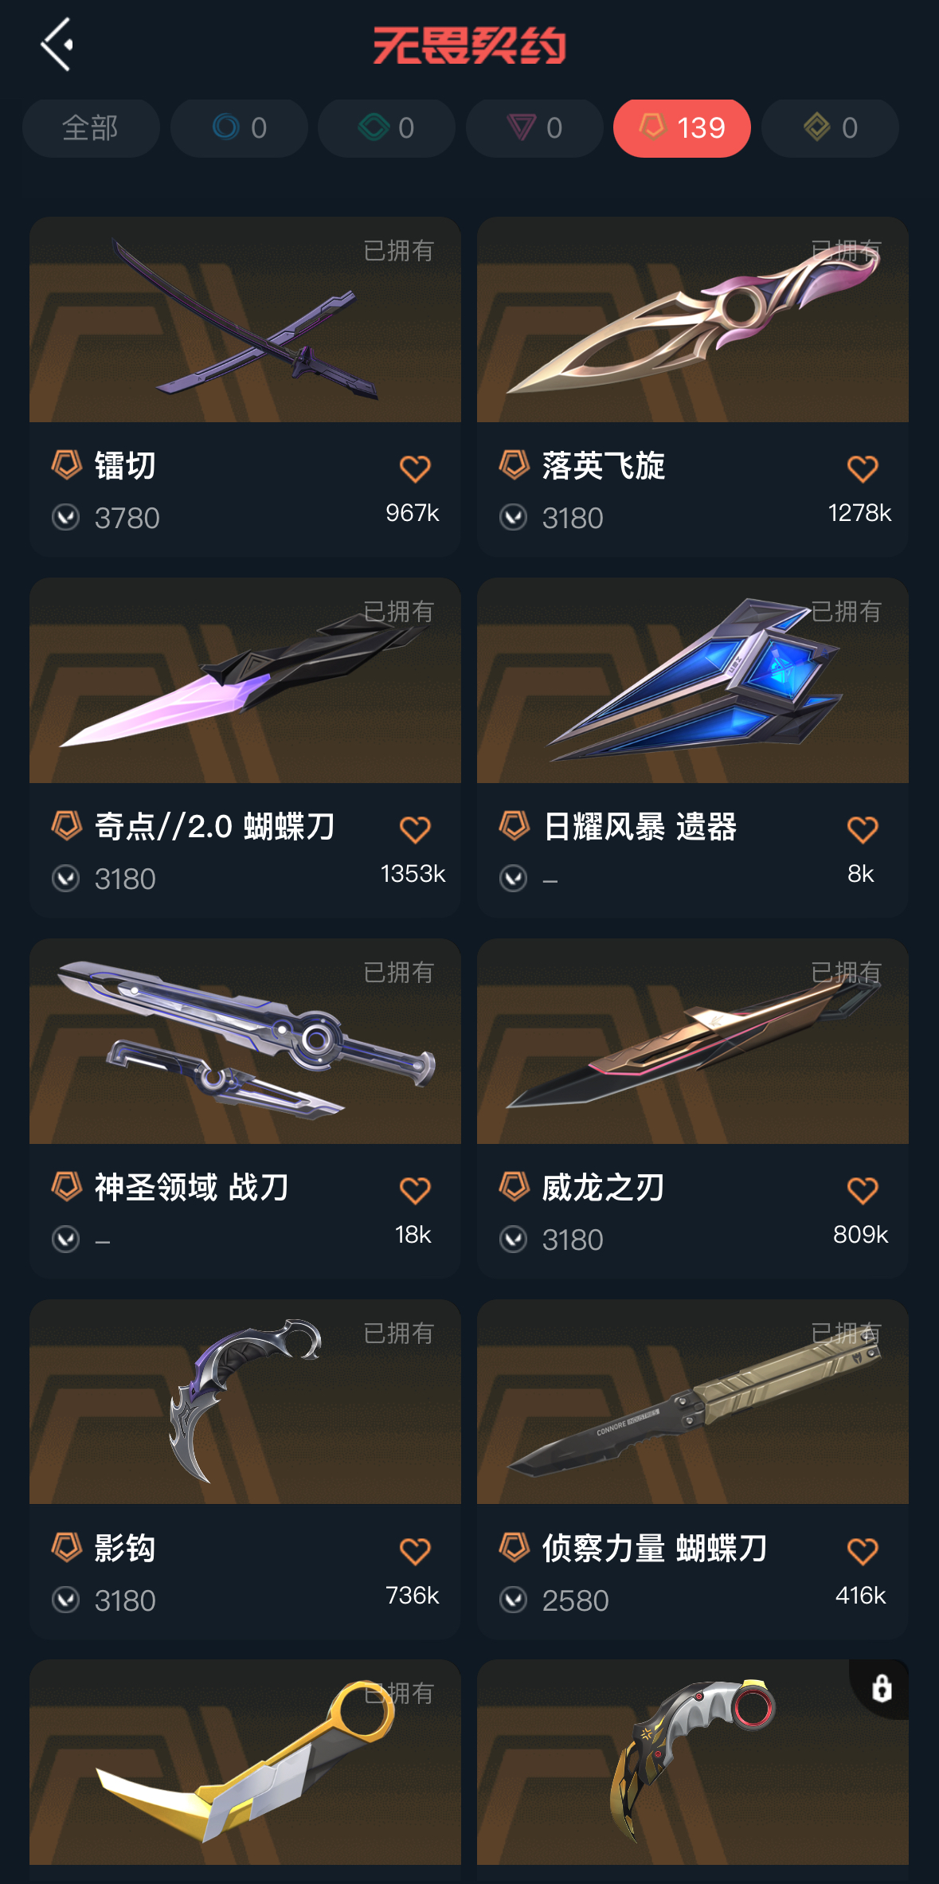Like the 威龙之刃 knife skin
Viewport: 939px width, 1884px height.
pyautogui.click(x=863, y=1190)
